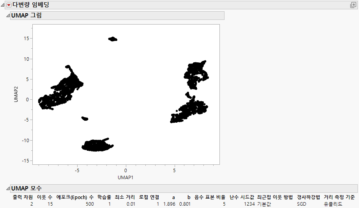The width and height of the screenshot is (359, 208).
Task: Click the 다변량 임베딩 title text
Action: [31, 5]
